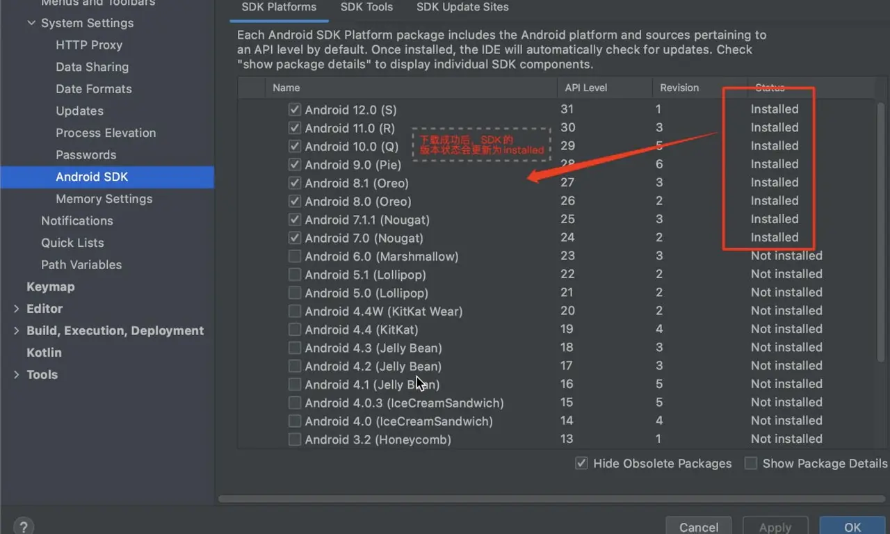Image resolution: width=890 pixels, height=534 pixels.
Task: Enable Show Package Details checkbox
Action: point(751,463)
